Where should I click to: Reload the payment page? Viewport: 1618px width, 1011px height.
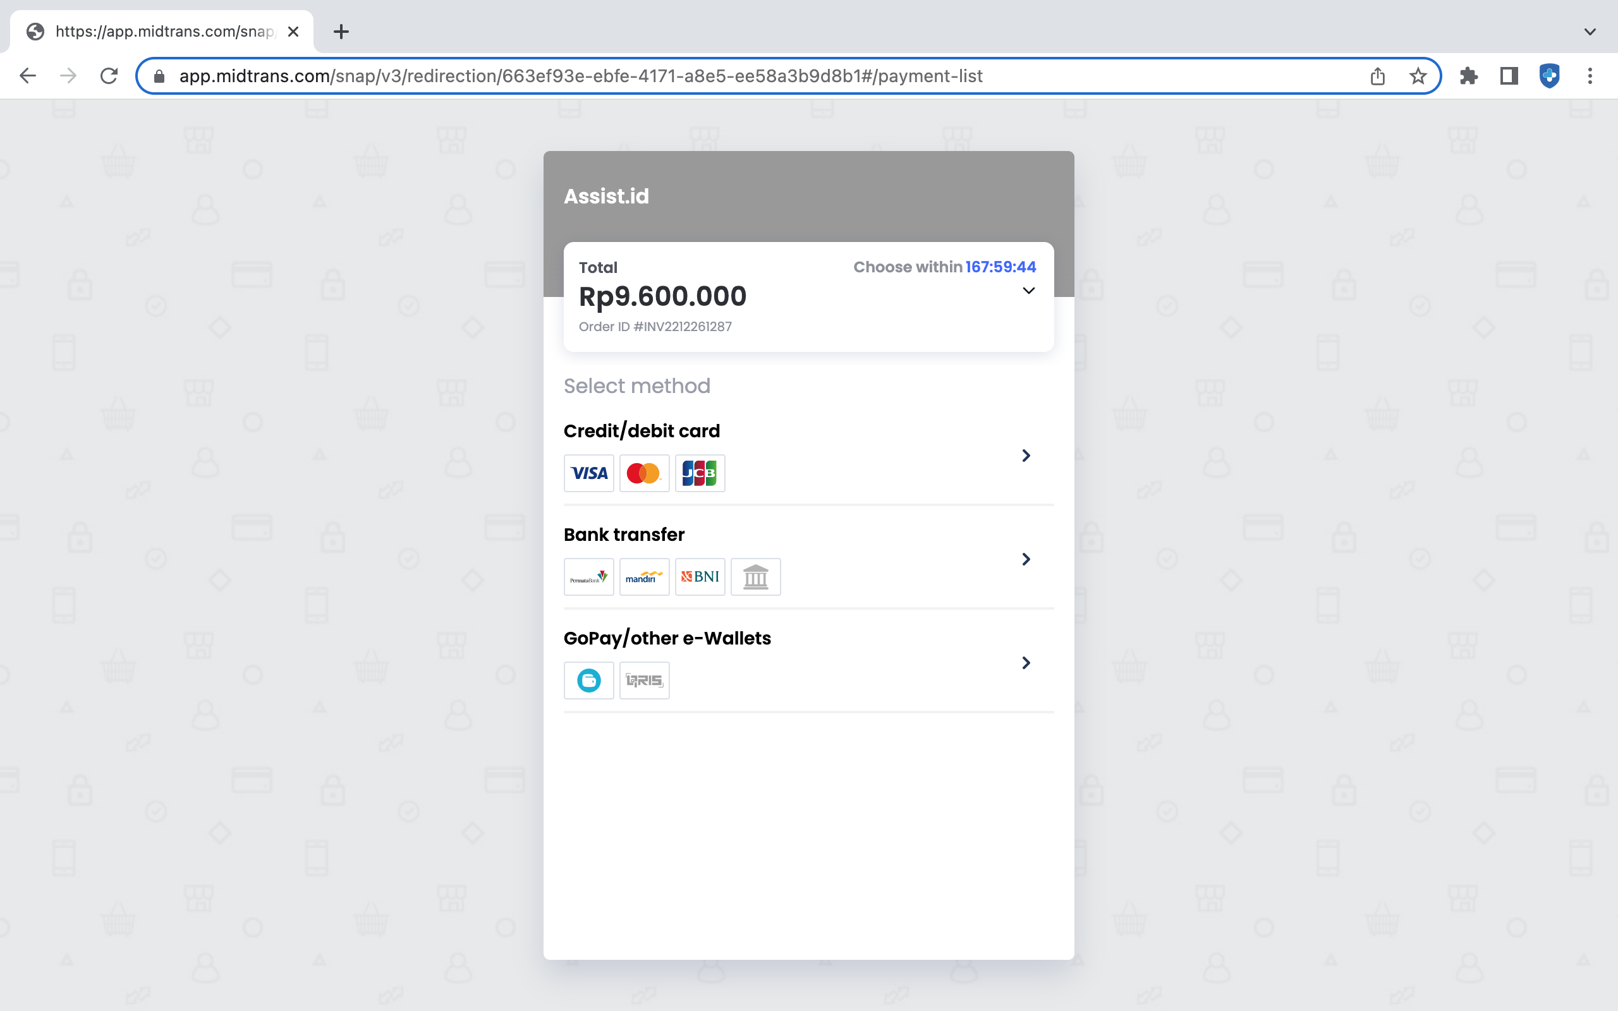point(109,76)
